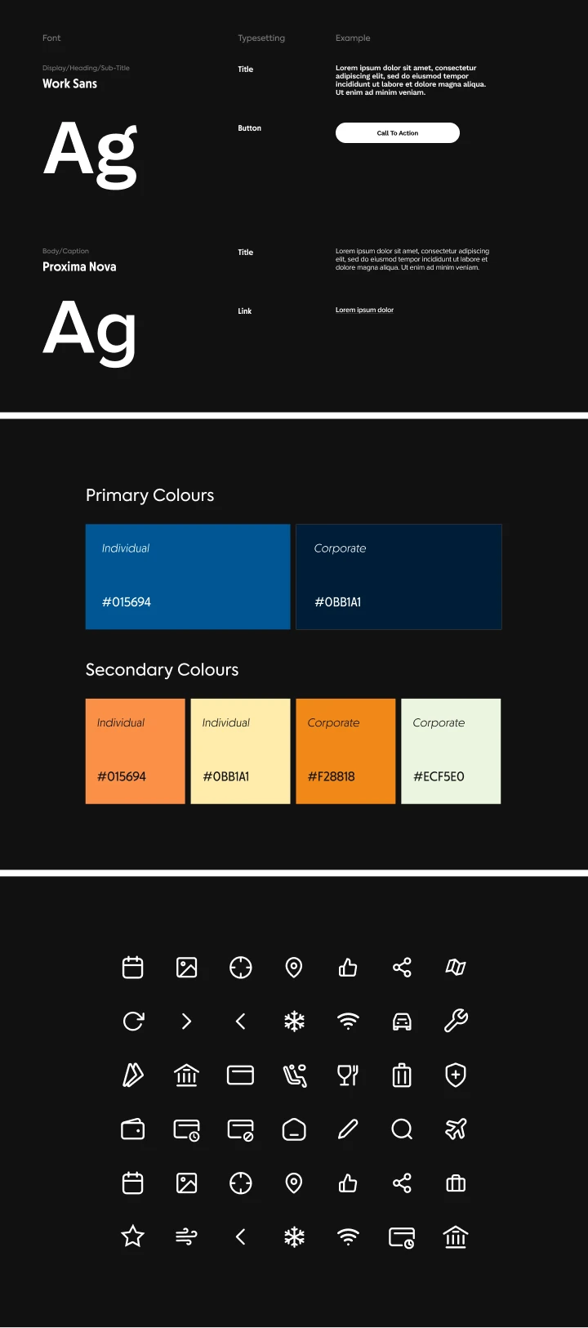This screenshot has height=1328, width=588.
Task: Click the wine glass and fork icon
Action: point(348,1075)
